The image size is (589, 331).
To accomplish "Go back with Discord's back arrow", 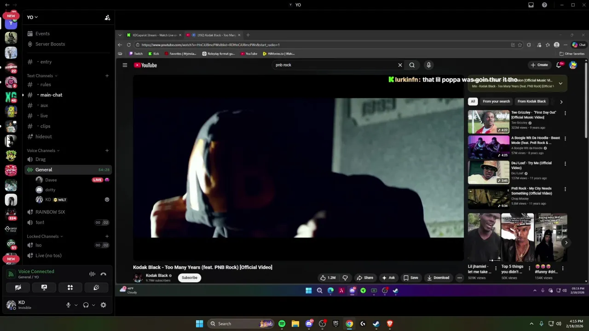I will tap(7, 5).
